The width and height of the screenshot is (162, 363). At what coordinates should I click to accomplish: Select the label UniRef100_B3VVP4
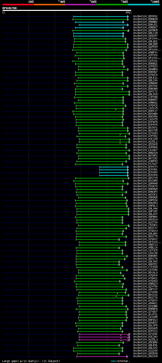tap(145, 175)
